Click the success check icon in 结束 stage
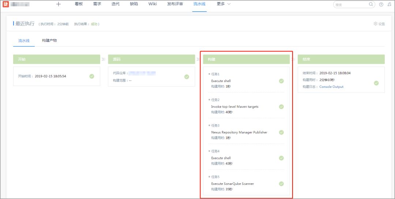Viewport: 395px width, 199px height. (376, 83)
